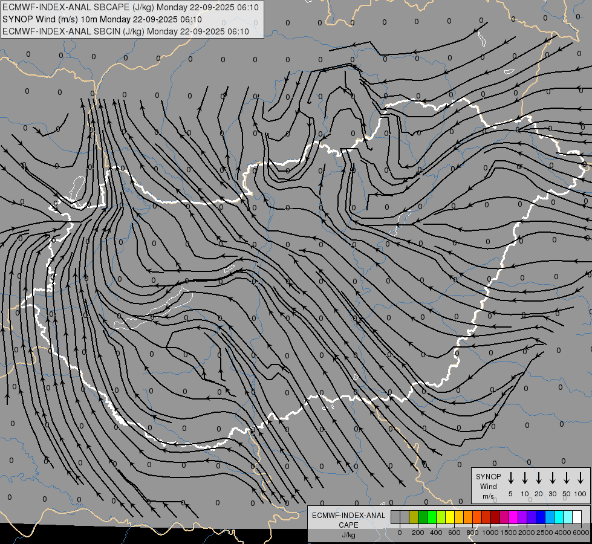Click the SBCIN title line at top
Viewport: 592px width, 544px height.
point(126,31)
